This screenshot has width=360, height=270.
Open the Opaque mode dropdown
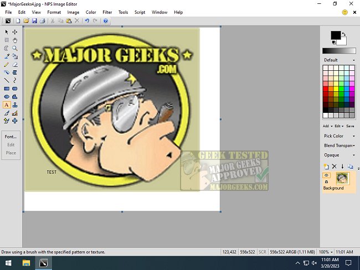pos(339,155)
